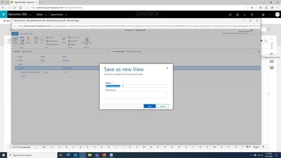Open Outlook from the taskbar
281x158 pixels.
[x=76, y=155]
